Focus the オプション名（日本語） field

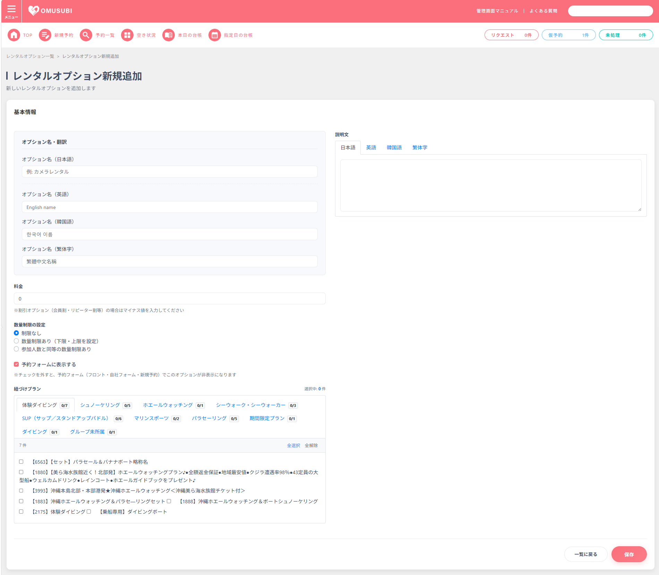point(170,172)
